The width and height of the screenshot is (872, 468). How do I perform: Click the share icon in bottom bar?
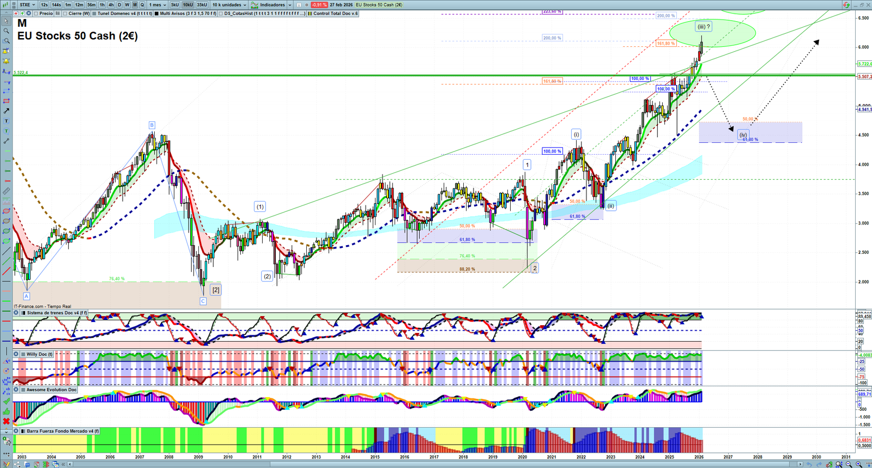click(18, 464)
